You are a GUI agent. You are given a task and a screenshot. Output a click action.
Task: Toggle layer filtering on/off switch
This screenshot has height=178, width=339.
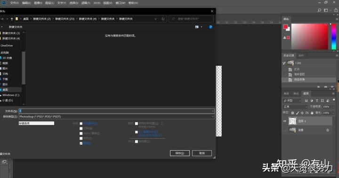pyautogui.click(x=334, y=100)
